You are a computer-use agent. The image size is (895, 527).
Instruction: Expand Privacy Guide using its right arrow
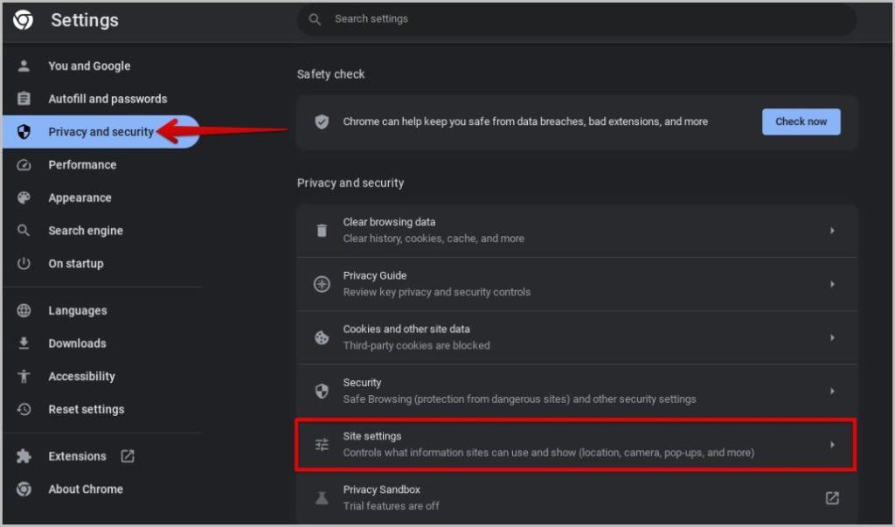832,284
